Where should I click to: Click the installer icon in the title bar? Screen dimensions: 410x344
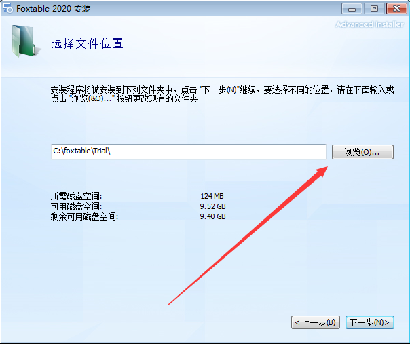pos(7,8)
